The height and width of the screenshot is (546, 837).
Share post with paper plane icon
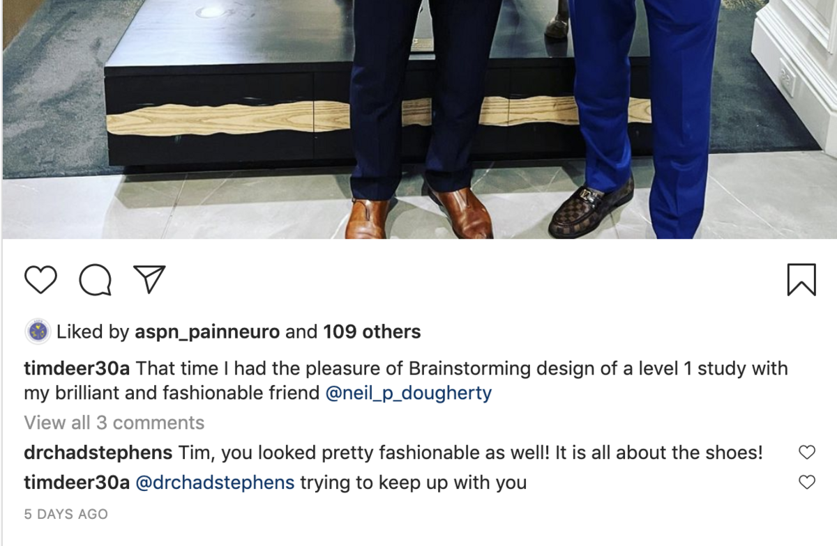click(x=149, y=280)
